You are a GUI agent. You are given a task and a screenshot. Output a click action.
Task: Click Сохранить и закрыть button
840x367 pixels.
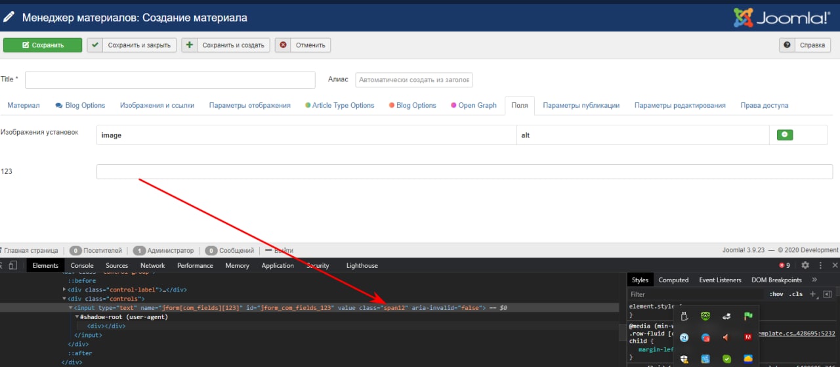131,45
